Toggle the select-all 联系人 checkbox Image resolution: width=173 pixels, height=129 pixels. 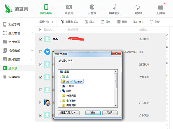click(x=41, y=29)
